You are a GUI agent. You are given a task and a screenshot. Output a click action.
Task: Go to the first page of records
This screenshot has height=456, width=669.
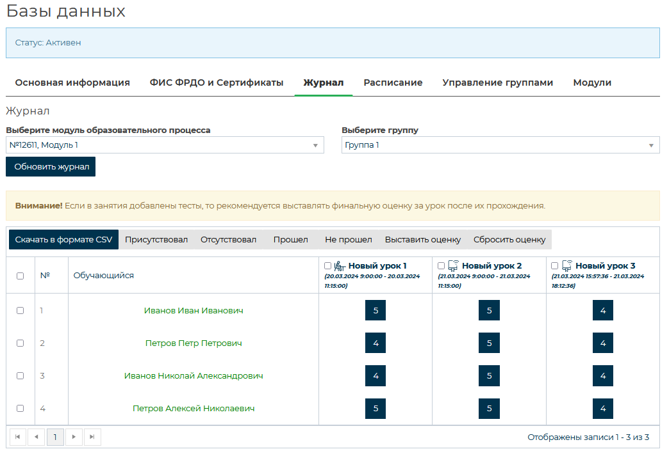(x=17, y=437)
